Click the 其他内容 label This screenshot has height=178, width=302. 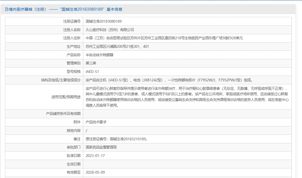click(x=73, y=130)
